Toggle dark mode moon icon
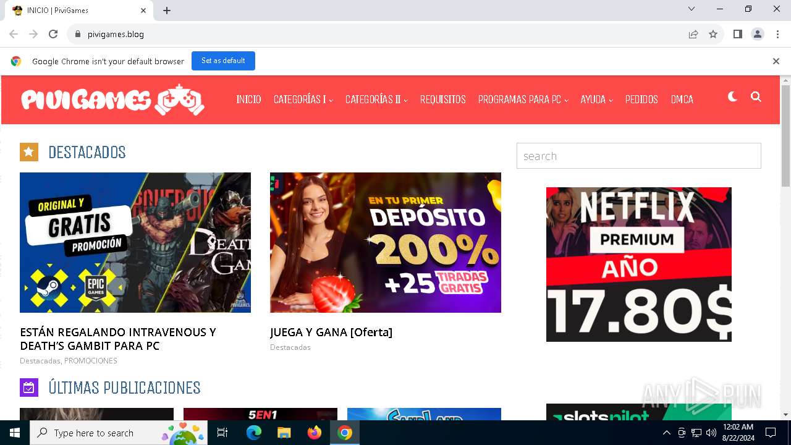The image size is (791, 445). [732, 97]
